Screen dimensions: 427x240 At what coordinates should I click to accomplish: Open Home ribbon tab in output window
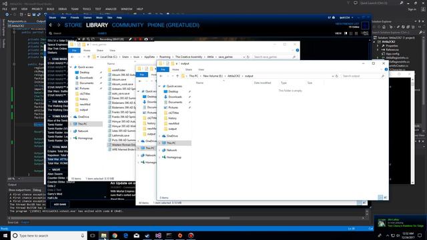click(175, 69)
